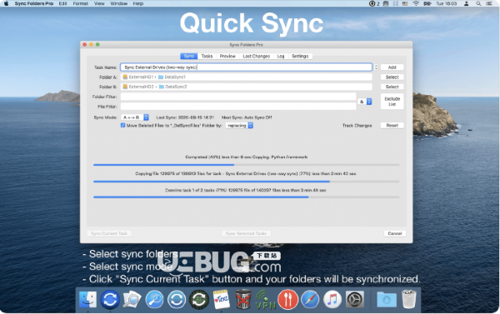Cancel the running sync
Viewport: 500px width, 314px height.
(x=395, y=233)
